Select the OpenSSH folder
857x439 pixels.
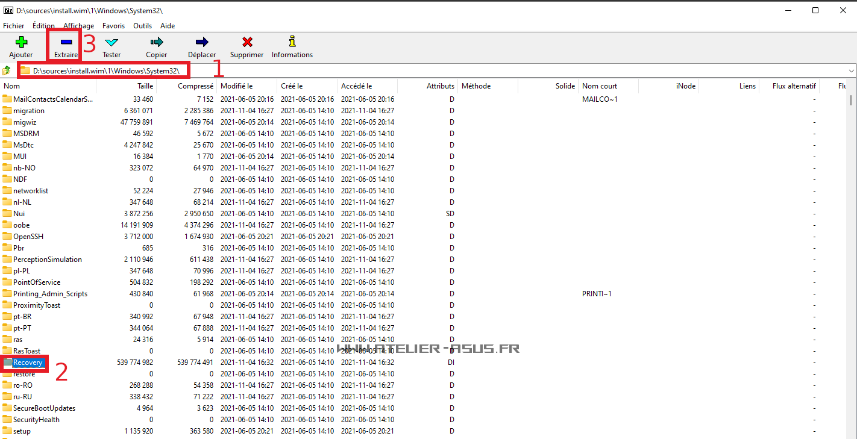click(x=28, y=237)
